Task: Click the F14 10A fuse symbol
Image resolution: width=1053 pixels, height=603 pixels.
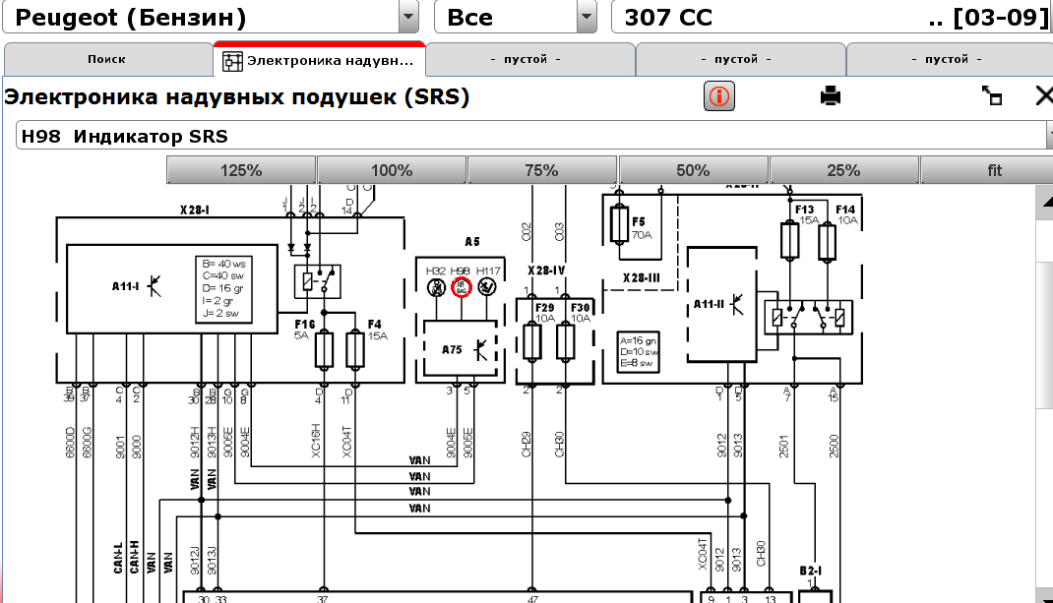Action: [828, 242]
